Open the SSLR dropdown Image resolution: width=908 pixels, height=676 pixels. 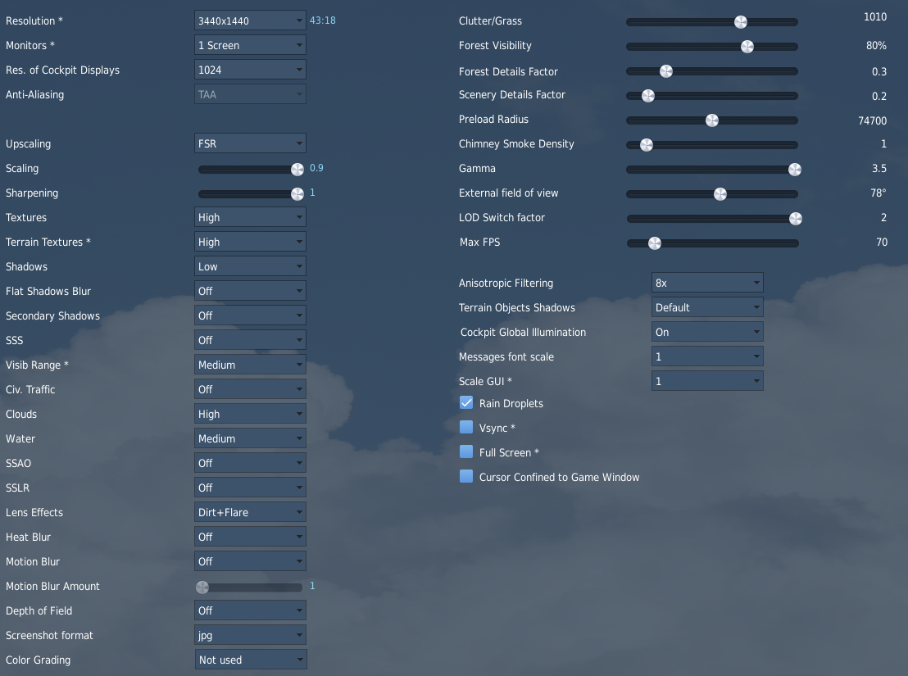coord(250,488)
